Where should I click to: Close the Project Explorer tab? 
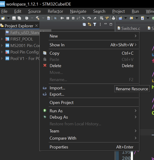point(36,26)
